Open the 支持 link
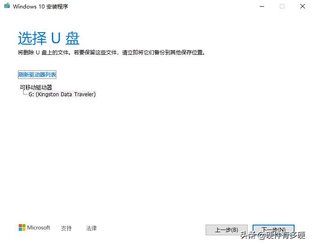312x246 pixels. [66, 228]
